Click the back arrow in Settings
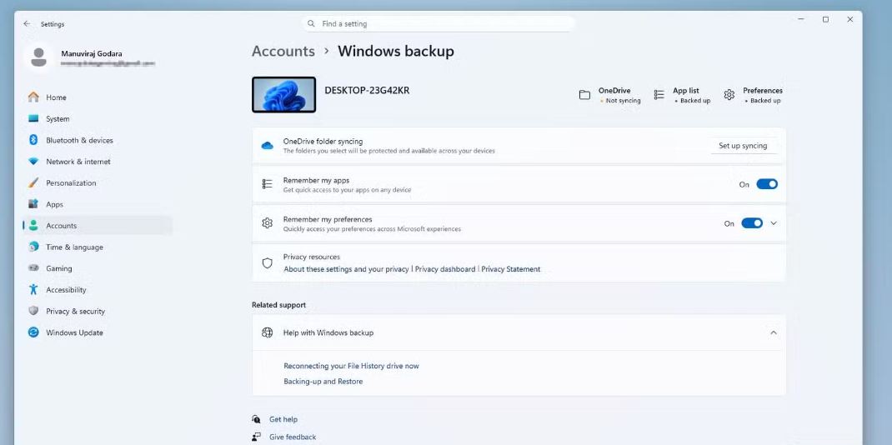892x445 pixels. pyautogui.click(x=27, y=24)
